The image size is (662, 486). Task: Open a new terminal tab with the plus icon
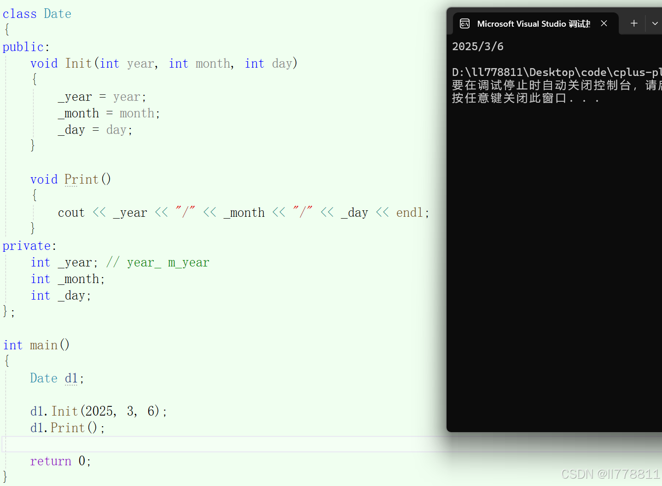[634, 23]
